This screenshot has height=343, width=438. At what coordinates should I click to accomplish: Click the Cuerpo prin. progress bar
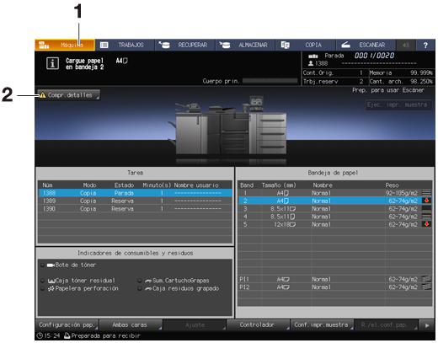click(x=270, y=81)
